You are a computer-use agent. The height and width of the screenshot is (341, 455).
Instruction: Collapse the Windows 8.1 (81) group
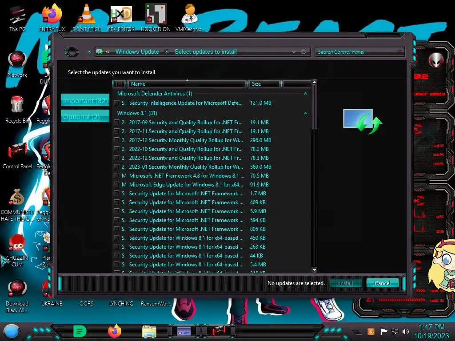(x=305, y=113)
